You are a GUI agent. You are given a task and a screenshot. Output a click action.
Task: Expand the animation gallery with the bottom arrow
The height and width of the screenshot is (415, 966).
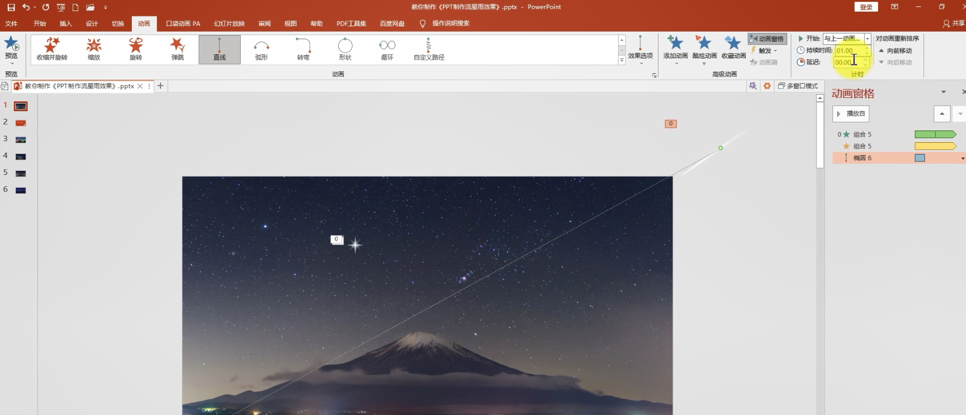click(x=622, y=60)
